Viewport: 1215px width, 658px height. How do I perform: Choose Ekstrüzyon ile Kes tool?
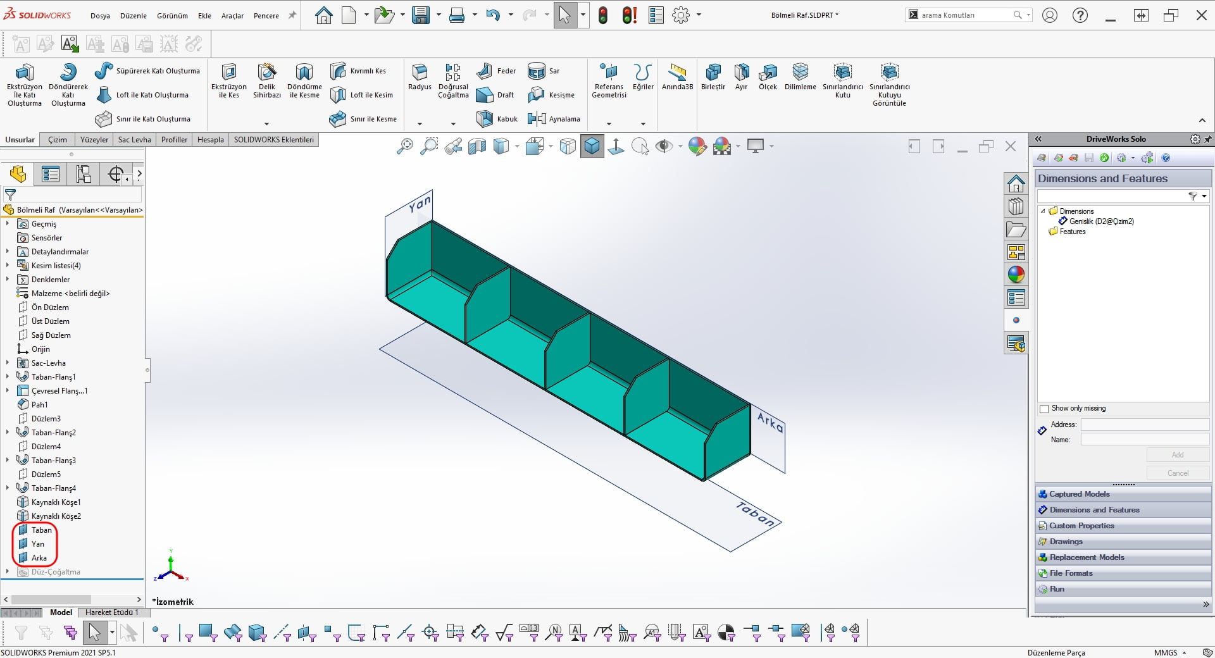tap(228, 81)
